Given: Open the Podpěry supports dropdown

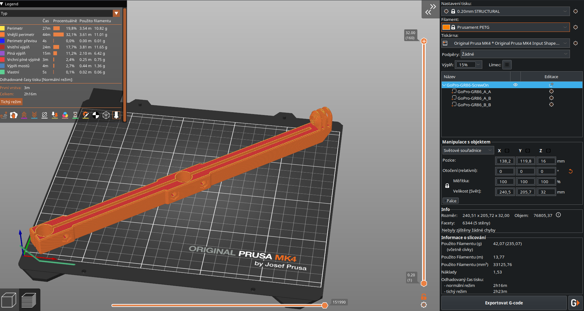Looking at the screenshot, I should (x=515, y=54).
